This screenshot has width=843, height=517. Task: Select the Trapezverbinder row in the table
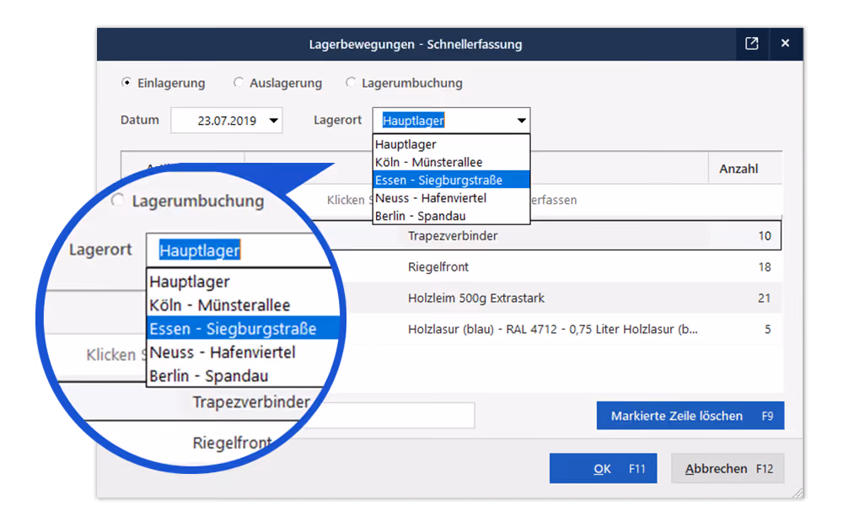[x=556, y=235]
